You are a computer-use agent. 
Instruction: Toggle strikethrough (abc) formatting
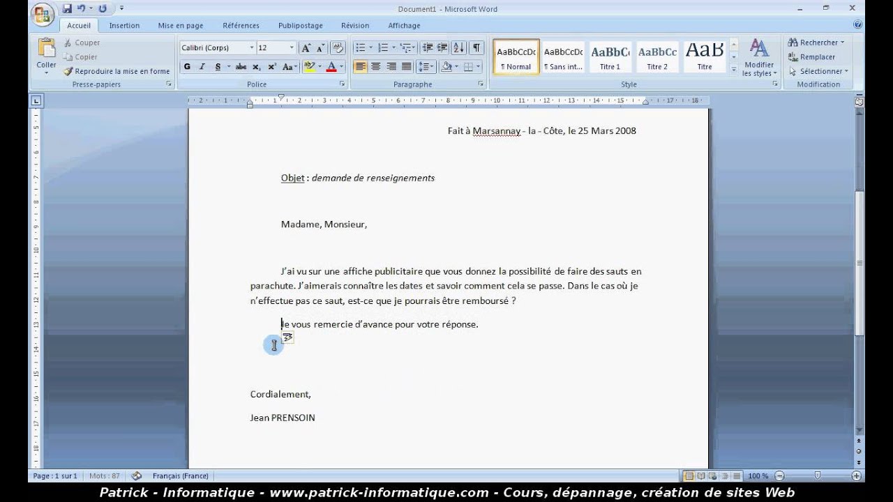pos(241,67)
